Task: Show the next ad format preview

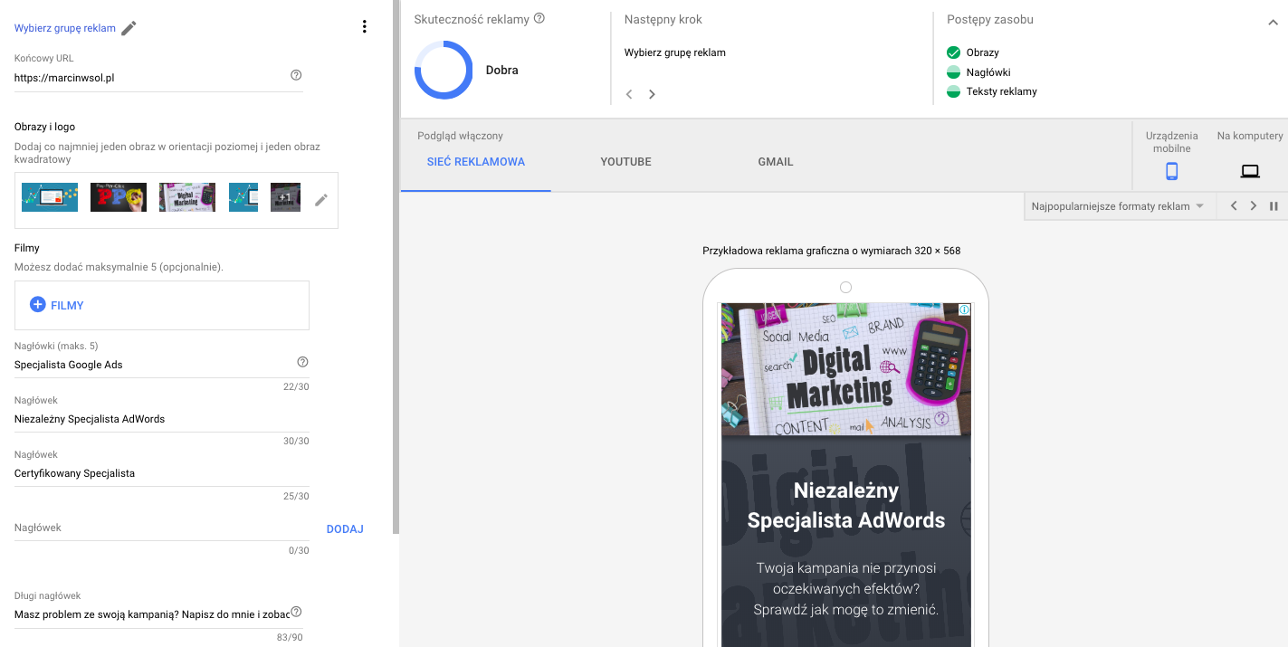Action: 1254,206
